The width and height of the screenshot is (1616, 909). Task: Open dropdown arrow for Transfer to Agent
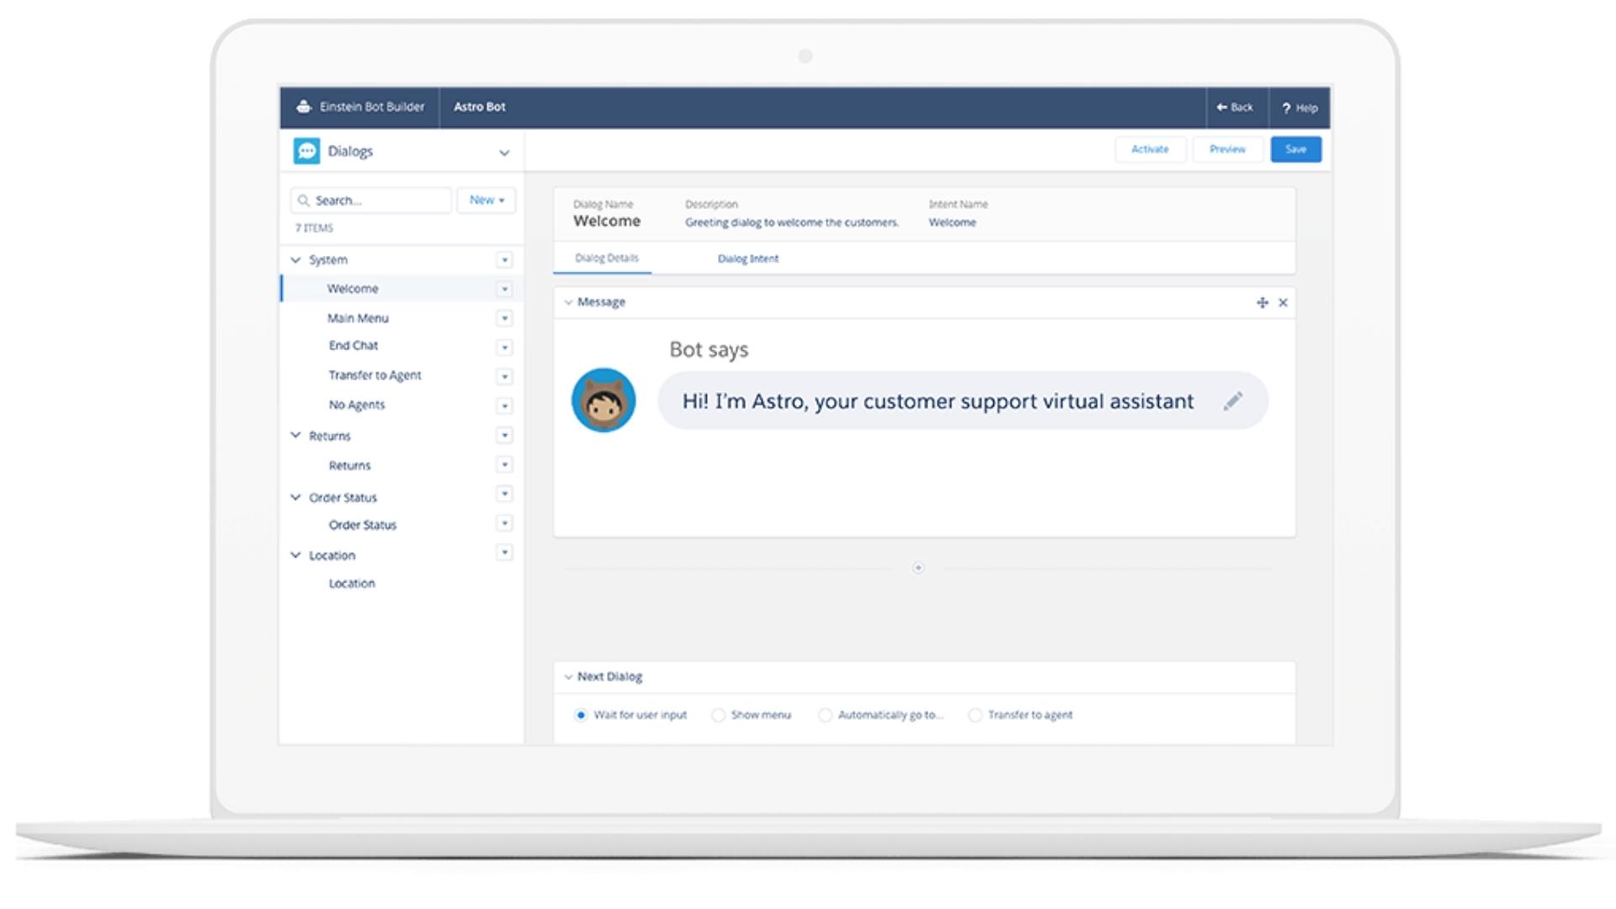click(x=504, y=376)
